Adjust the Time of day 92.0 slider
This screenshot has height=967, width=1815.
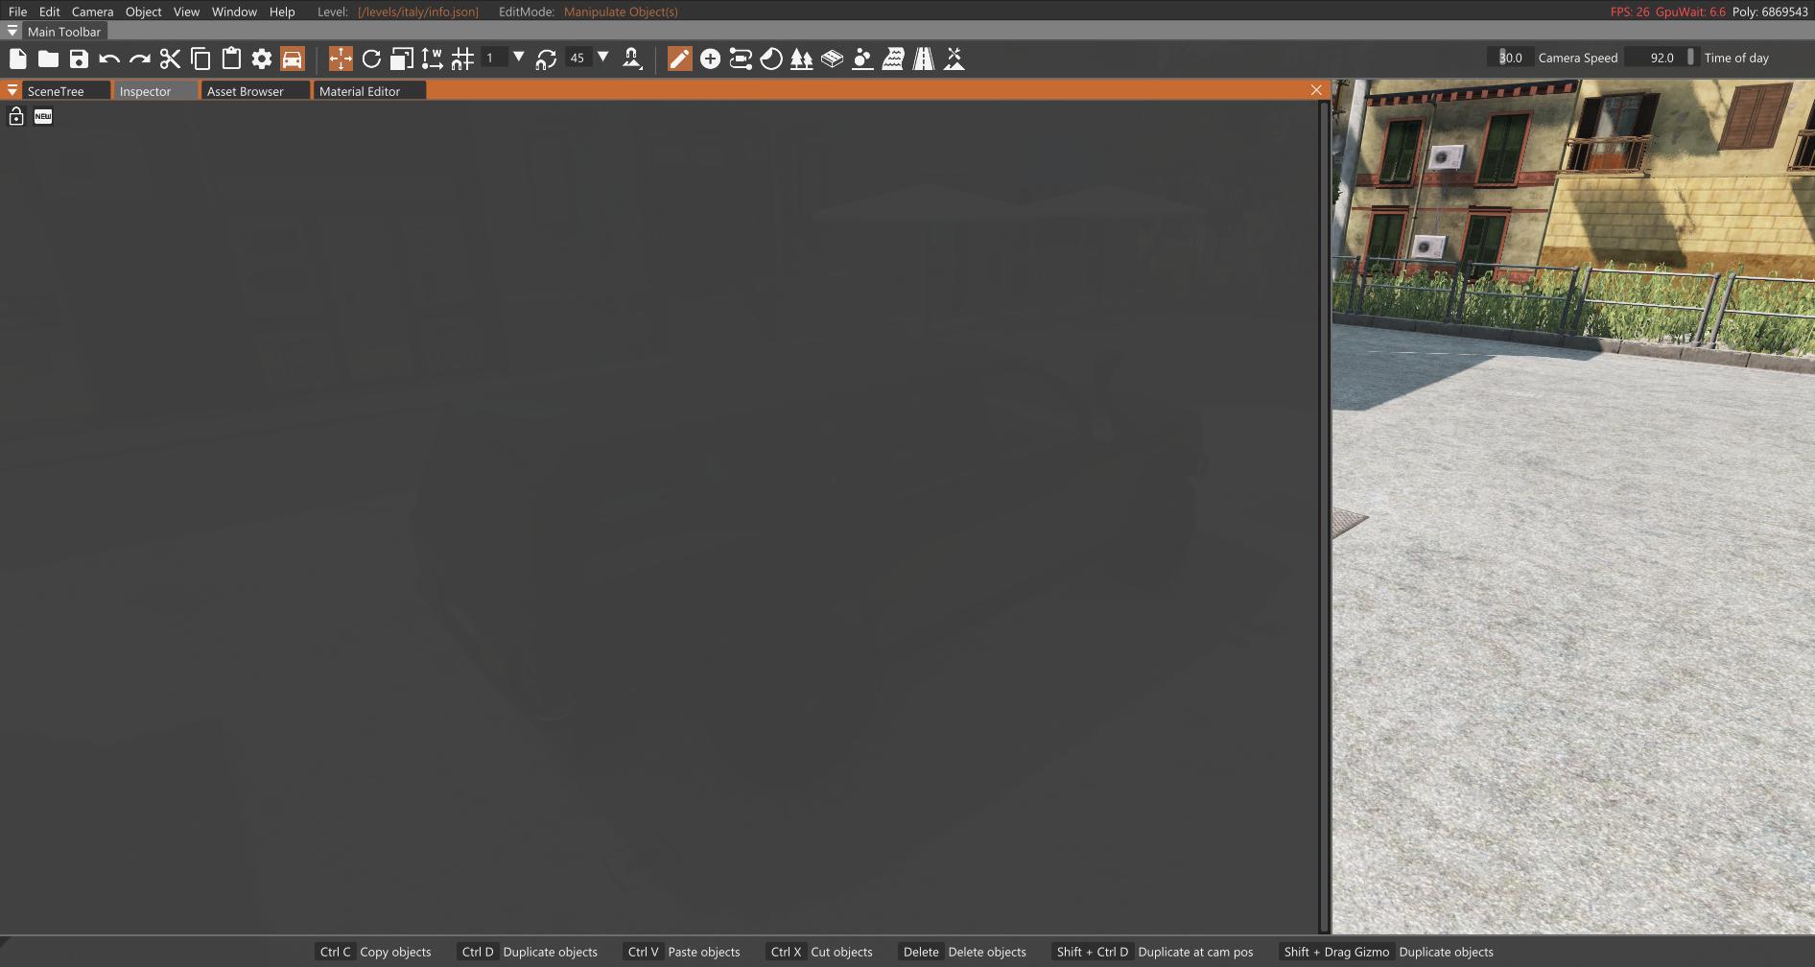[1662, 58]
